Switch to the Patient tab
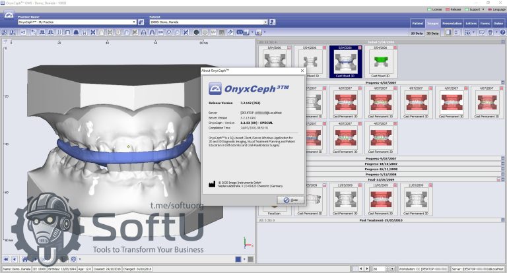Image resolution: width=507 pixels, height=273 pixels. 417,23
